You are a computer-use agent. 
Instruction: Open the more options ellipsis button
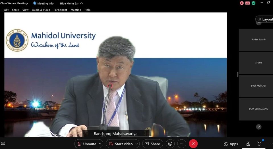[182, 144]
